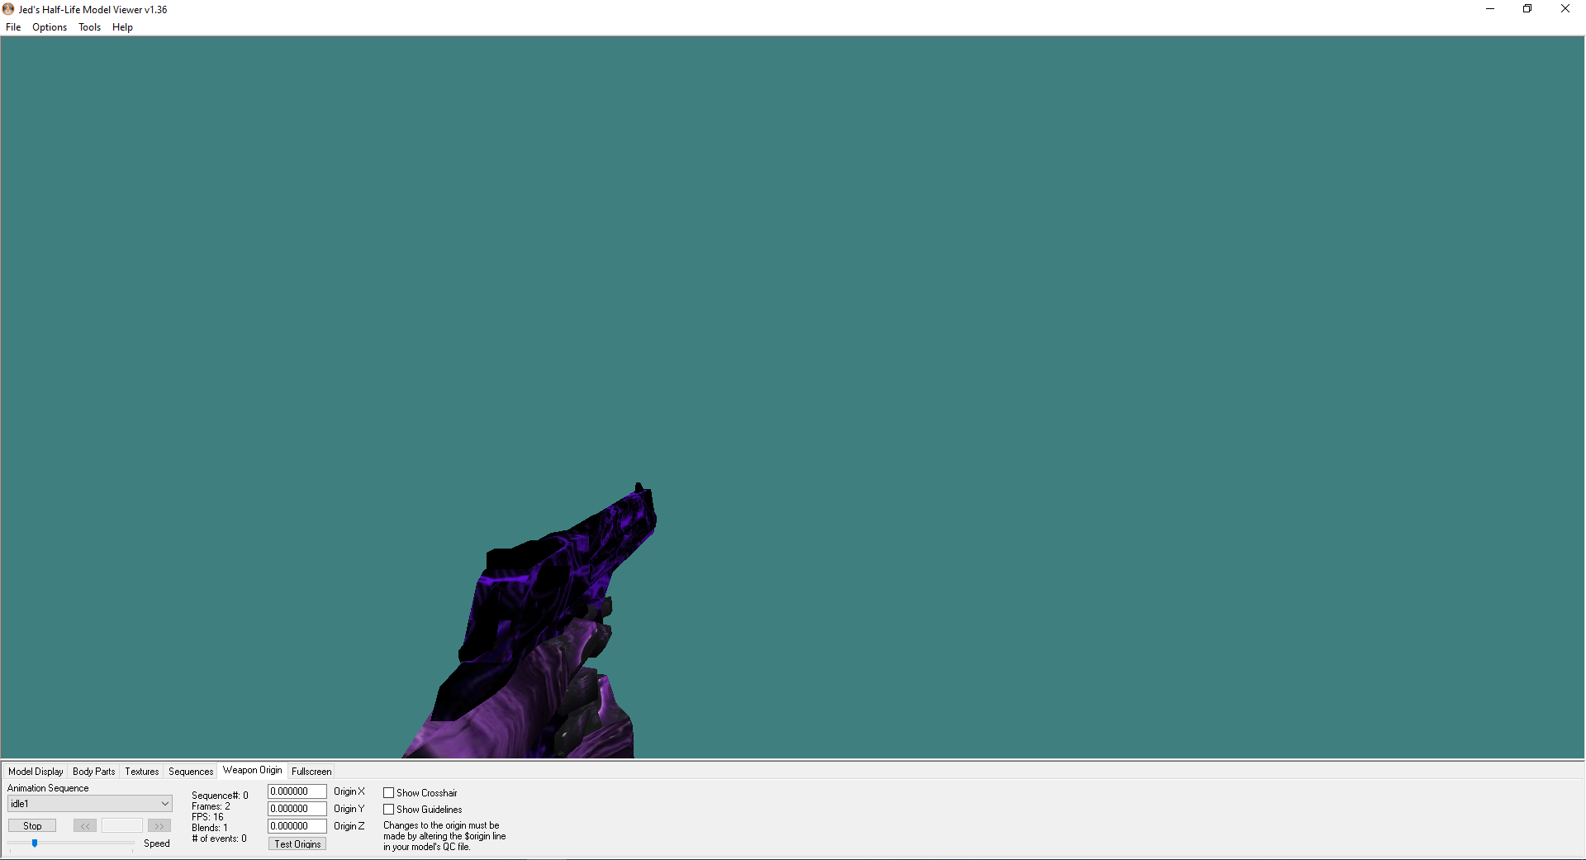Screen dimensions: 1586x860
Task: Select the Weapon Origin tab
Action: click(252, 770)
